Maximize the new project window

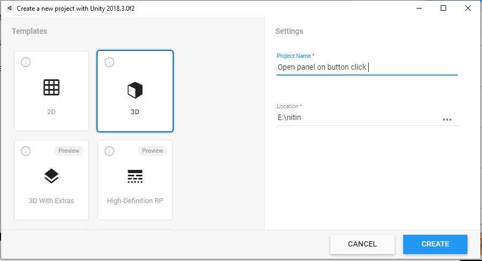(x=443, y=8)
